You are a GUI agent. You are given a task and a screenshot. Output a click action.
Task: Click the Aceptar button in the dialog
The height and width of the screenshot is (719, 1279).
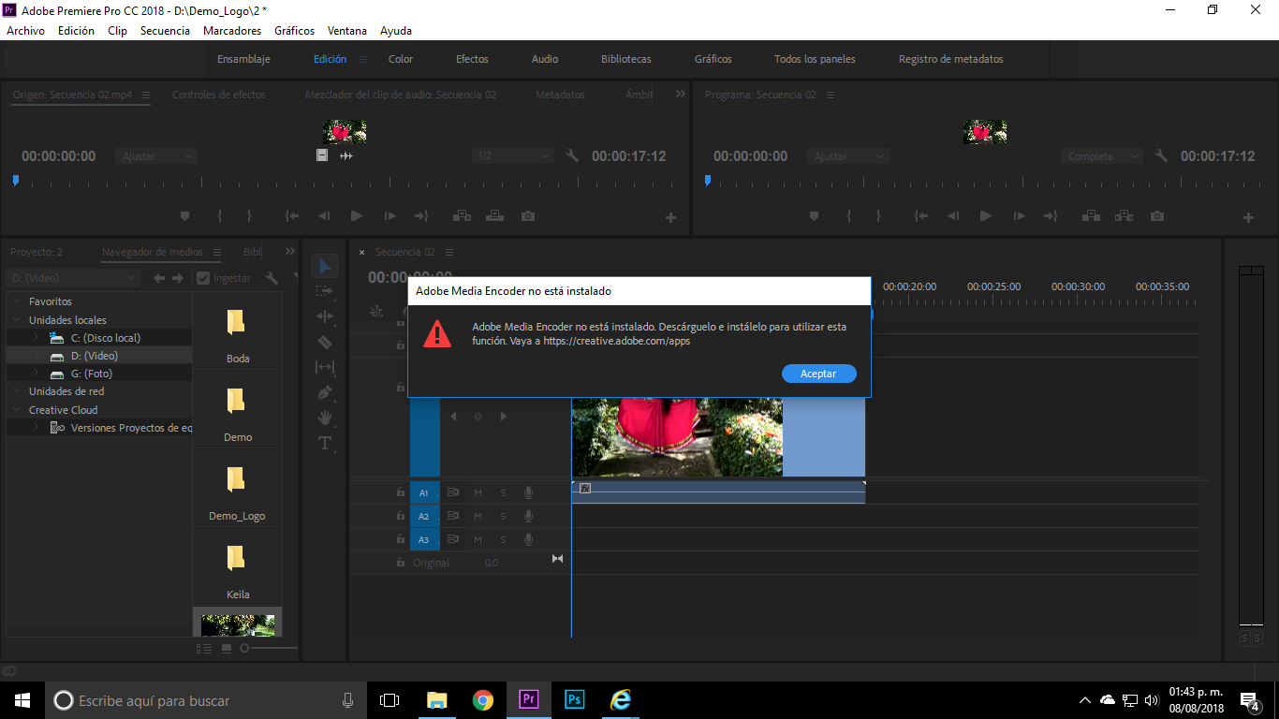818,374
